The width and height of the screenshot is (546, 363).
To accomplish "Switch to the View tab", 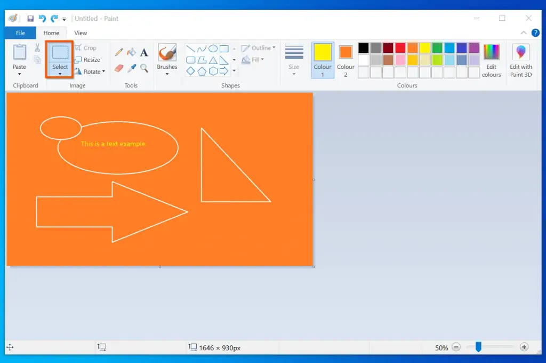I will pyautogui.click(x=81, y=33).
